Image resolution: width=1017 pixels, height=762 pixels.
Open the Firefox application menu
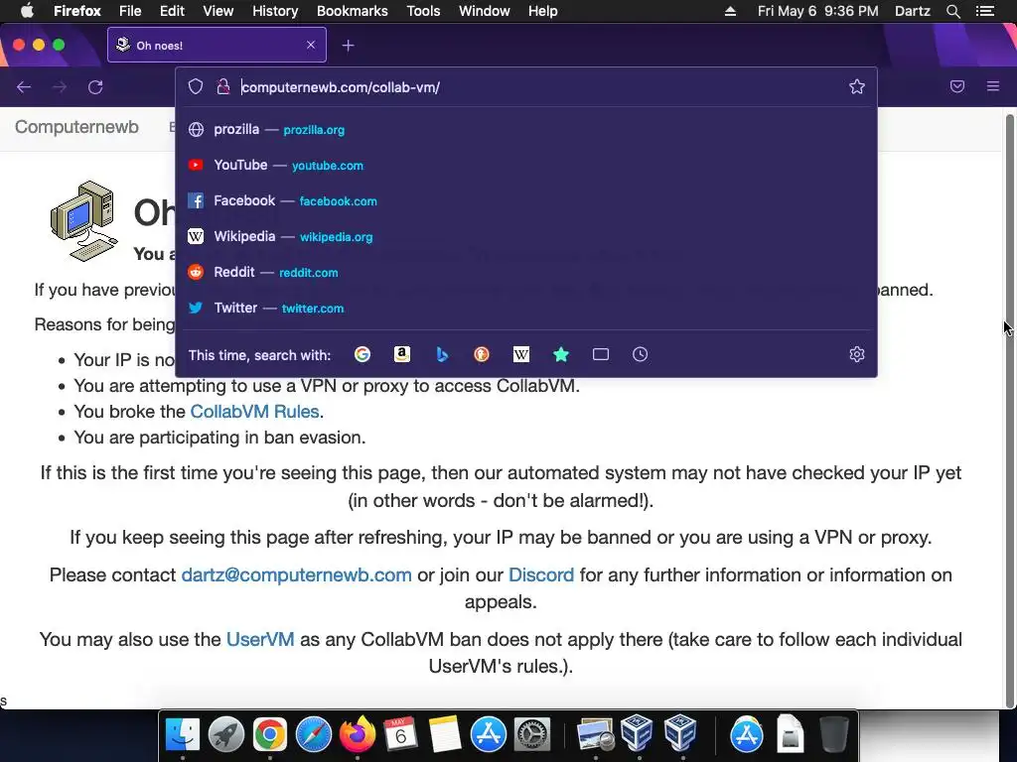click(x=77, y=11)
